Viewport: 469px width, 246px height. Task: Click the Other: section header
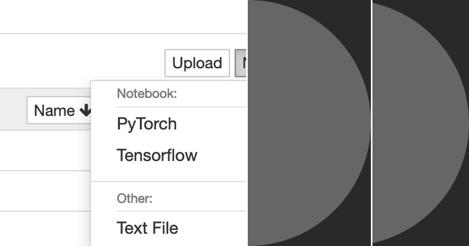click(134, 199)
